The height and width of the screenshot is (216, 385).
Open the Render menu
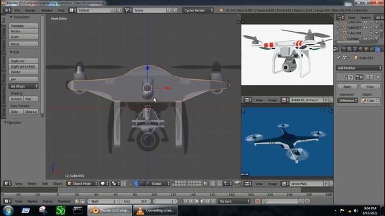30,11
